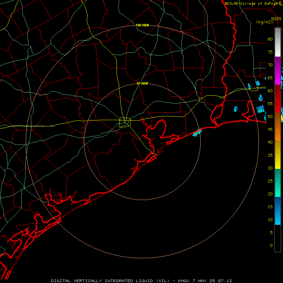Click the "0" value on the VIL scale
Image resolution: width=283 pixels, height=283 pixels.
pyautogui.click(x=271, y=246)
